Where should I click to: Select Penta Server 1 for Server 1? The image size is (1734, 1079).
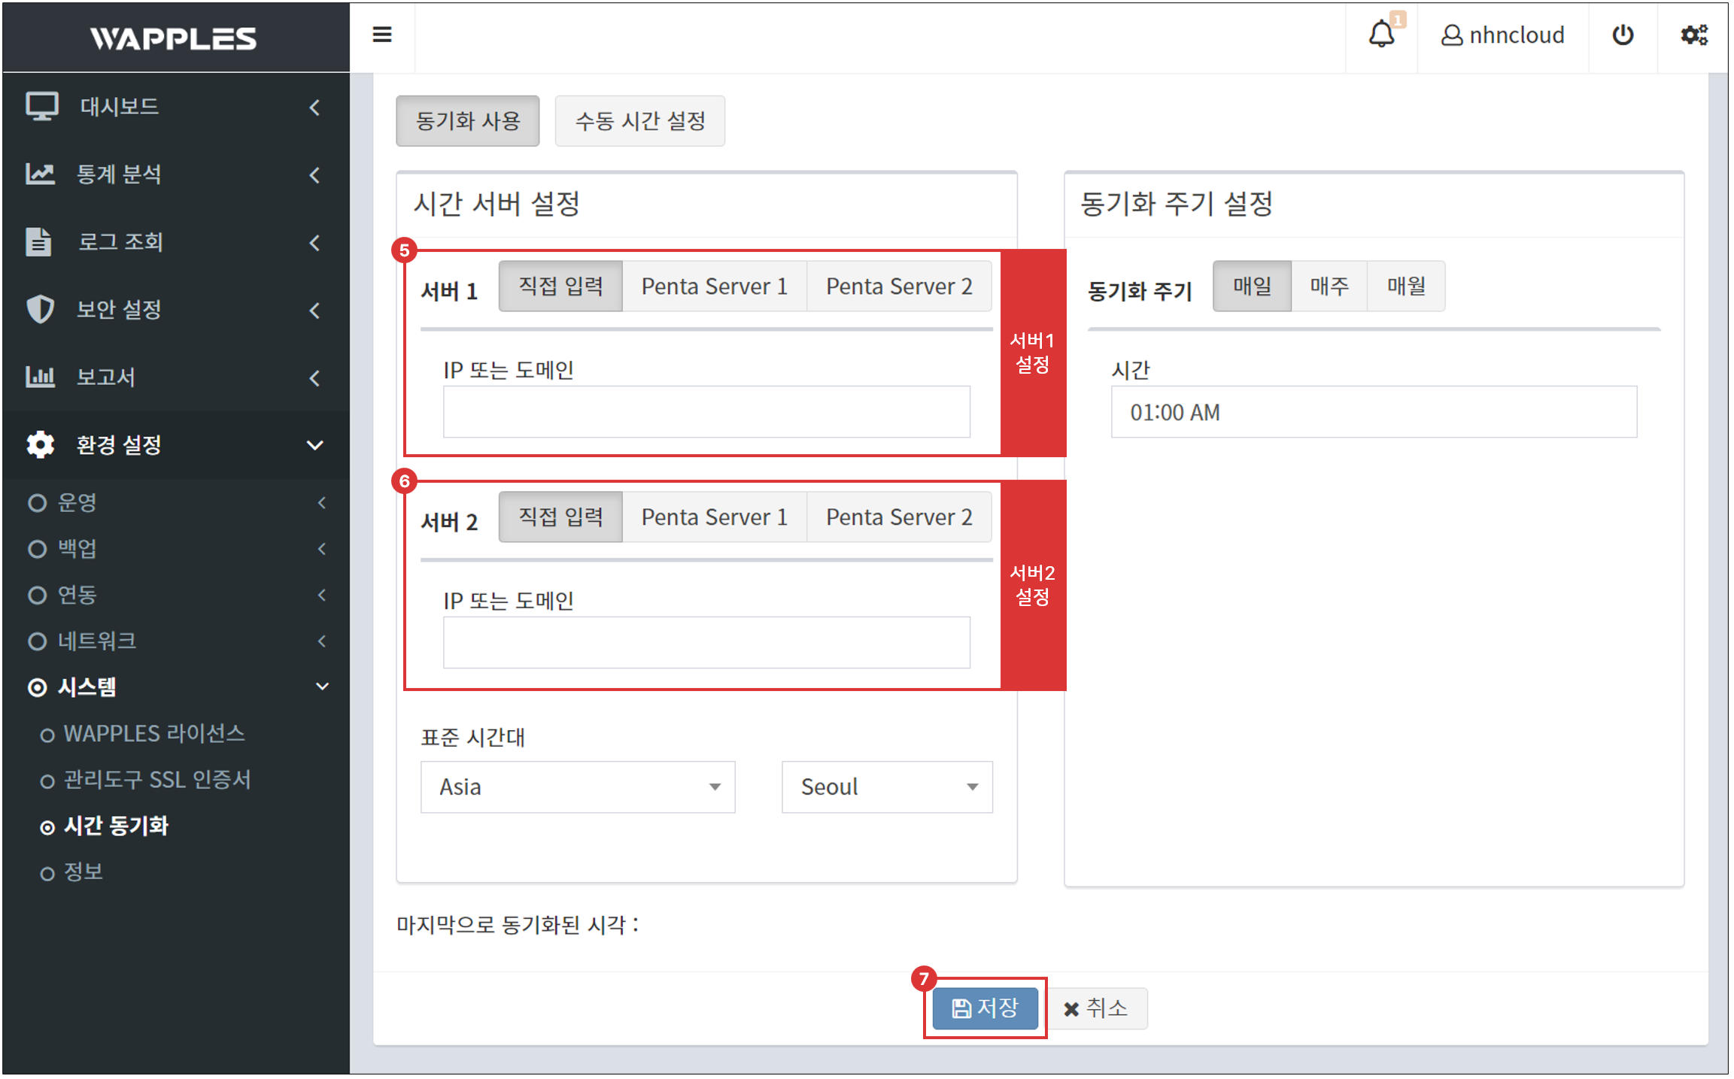coord(714,286)
